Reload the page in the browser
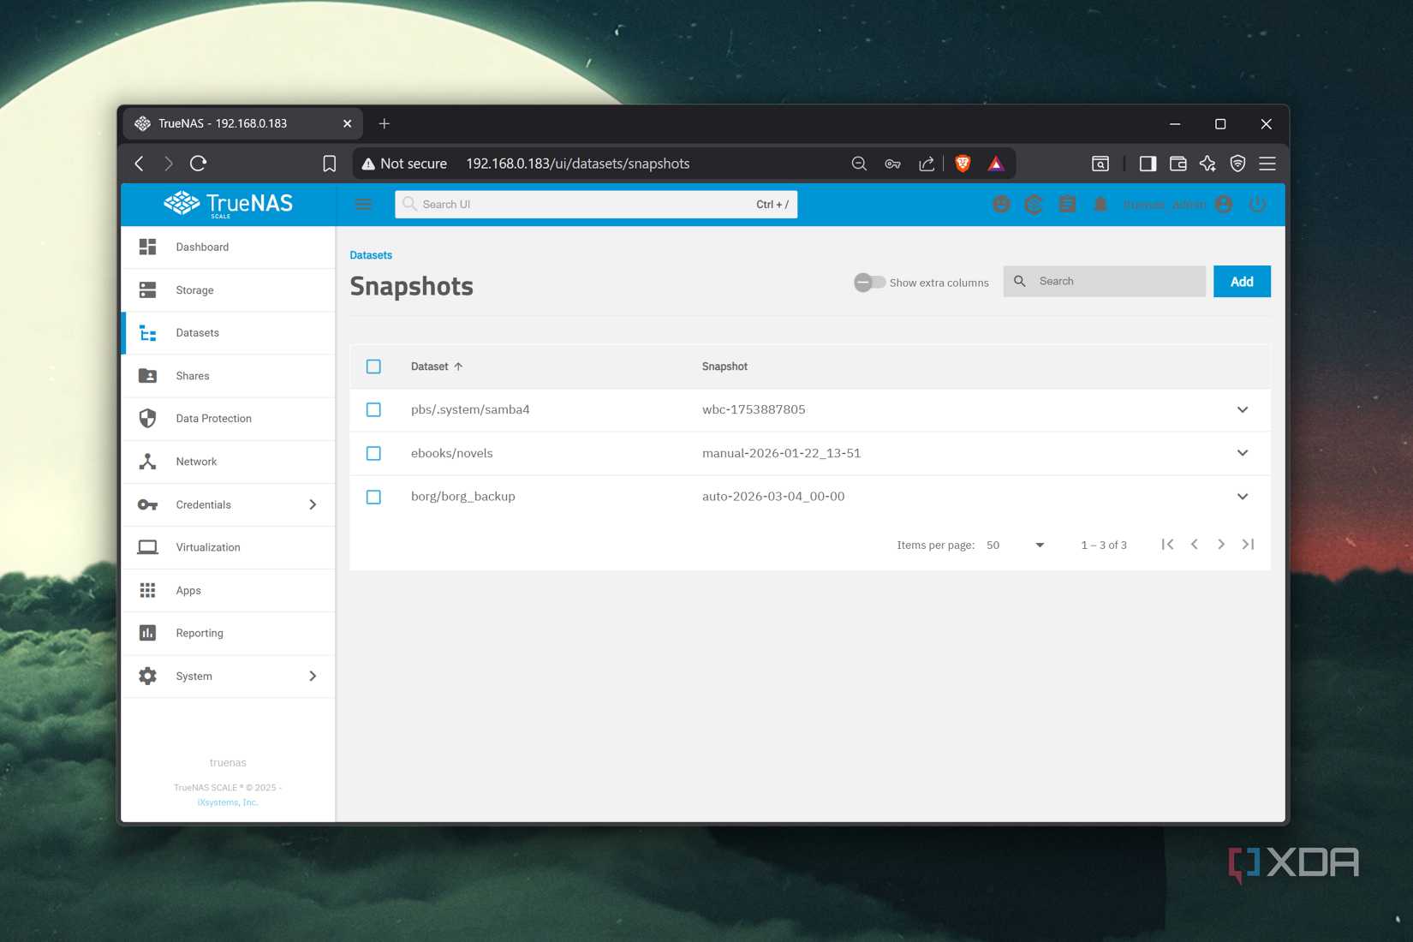The width and height of the screenshot is (1413, 942). 198,164
